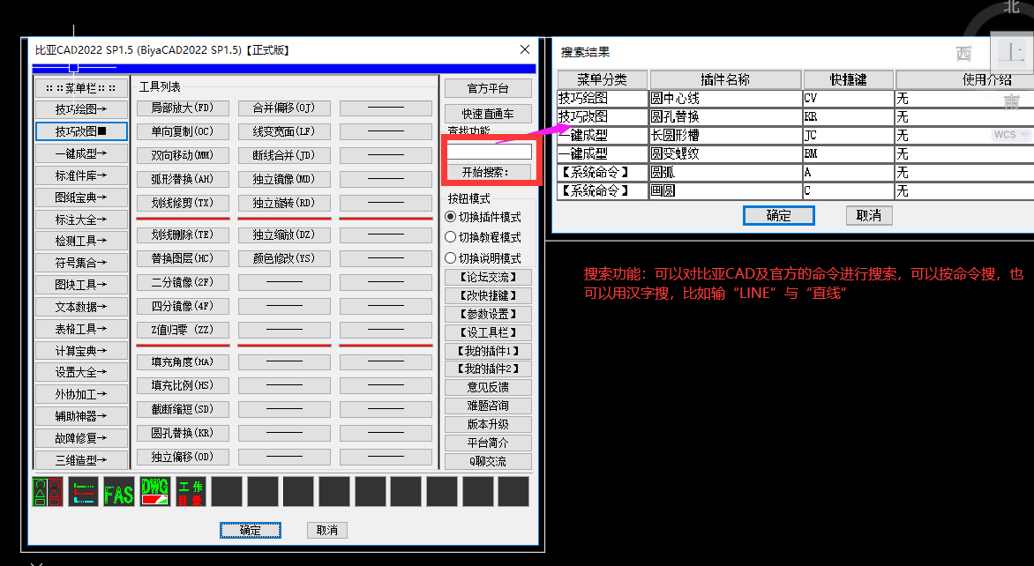
Task: Run the 线变宽面(LF) tool
Action: pos(284,131)
